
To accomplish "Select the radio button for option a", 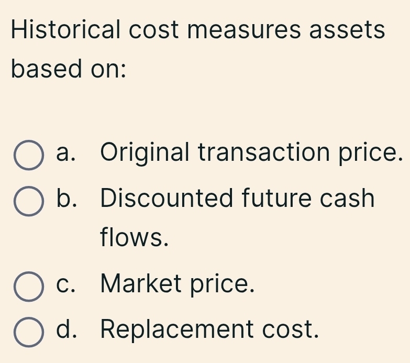I will click(28, 156).
